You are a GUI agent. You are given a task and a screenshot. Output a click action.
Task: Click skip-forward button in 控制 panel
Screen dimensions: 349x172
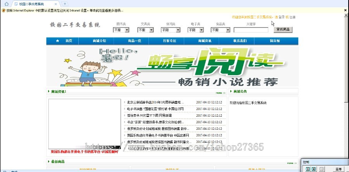(321, 169)
